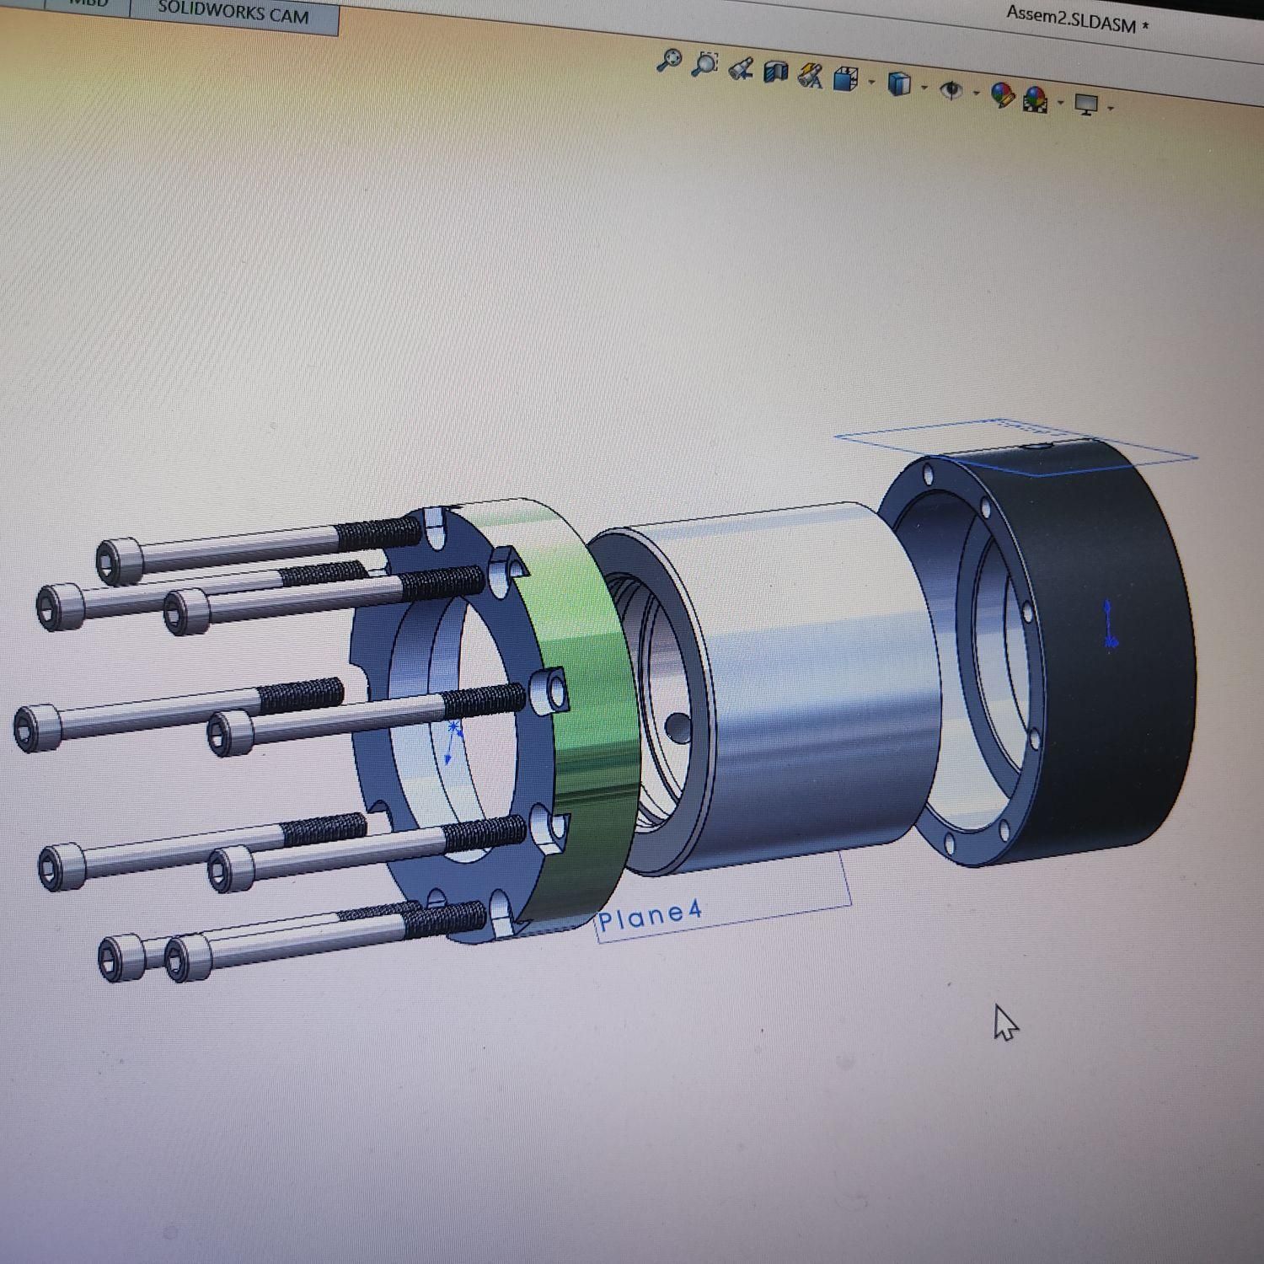
Task: Open the View Settings monitor icon
Action: pyautogui.click(x=1086, y=104)
